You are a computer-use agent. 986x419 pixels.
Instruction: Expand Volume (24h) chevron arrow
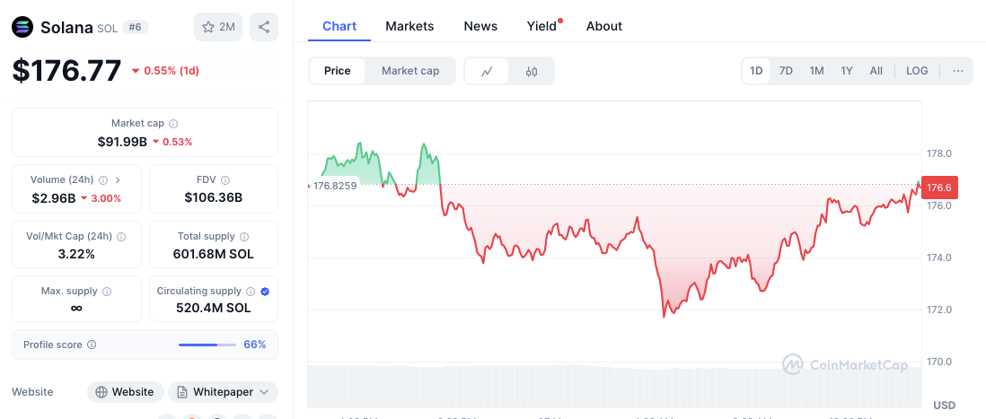pyautogui.click(x=118, y=179)
